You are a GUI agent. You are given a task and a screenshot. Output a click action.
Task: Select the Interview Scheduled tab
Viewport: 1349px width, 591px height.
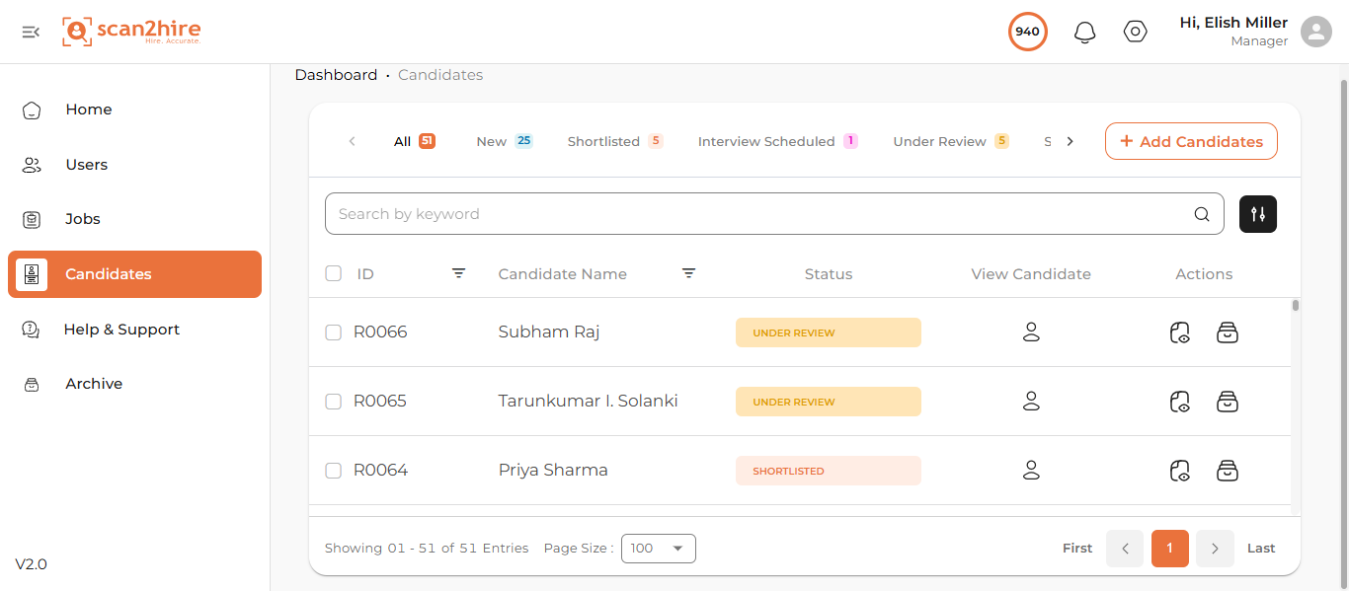[777, 141]
